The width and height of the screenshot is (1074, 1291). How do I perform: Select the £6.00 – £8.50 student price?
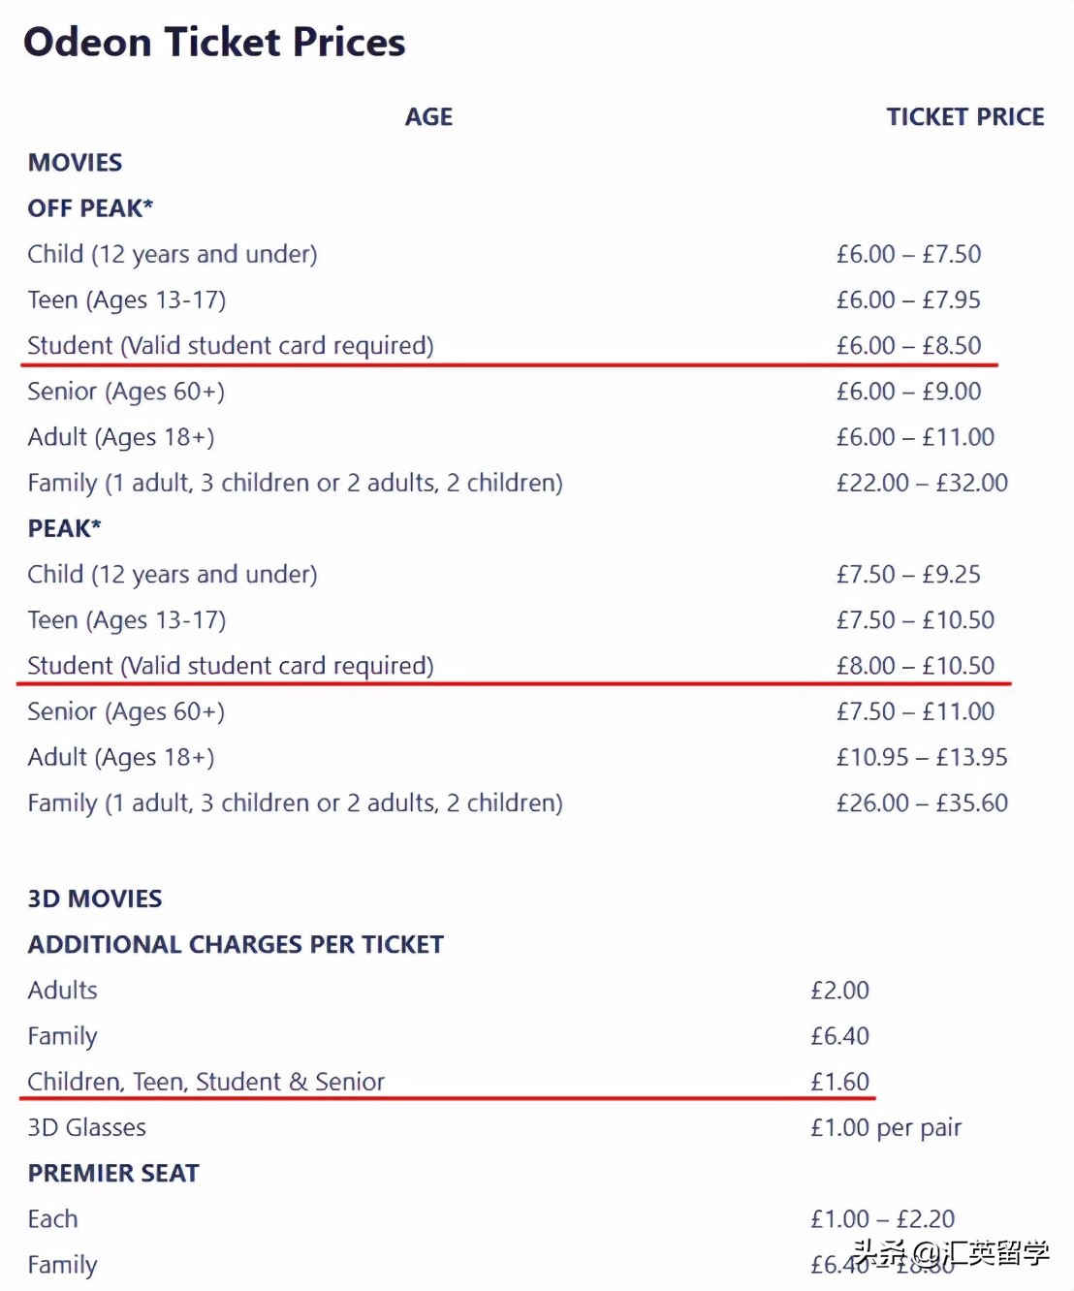tap(908, 346)
